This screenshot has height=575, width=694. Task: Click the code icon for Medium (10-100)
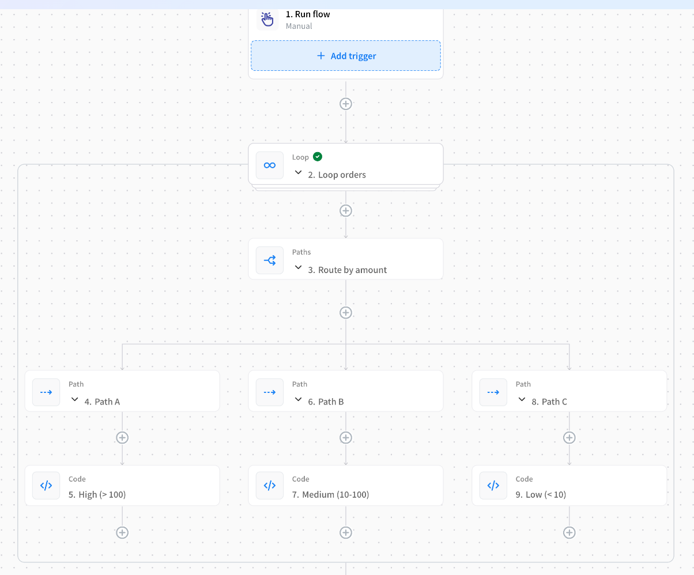point(270,486)
